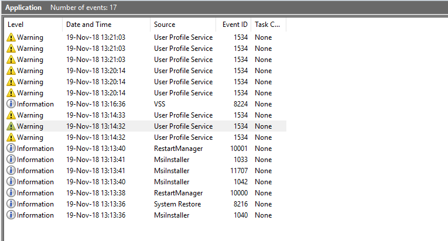The width and height of the screenshot is (448, 241).
Task: Click the 13:13:38 timestamp of the RestartManager event
Action: pos(95,193)
